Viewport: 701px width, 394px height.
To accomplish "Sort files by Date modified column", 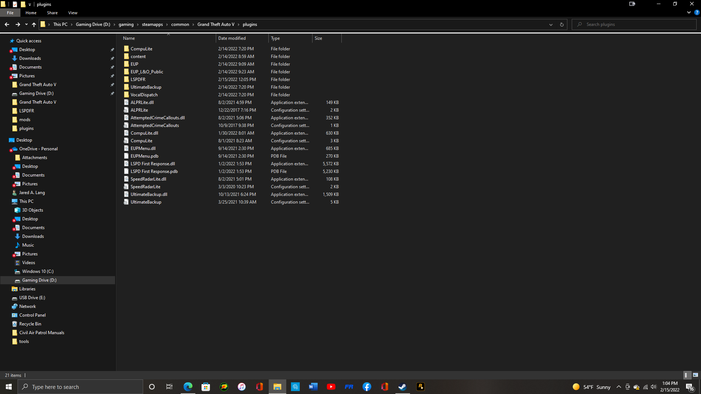I will click(232, 38).
